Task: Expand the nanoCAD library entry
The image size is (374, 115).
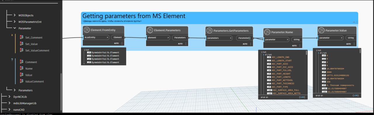Action: (10, 110)
